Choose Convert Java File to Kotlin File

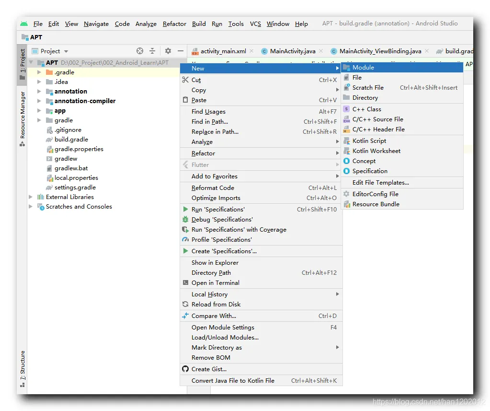(261, 380)
